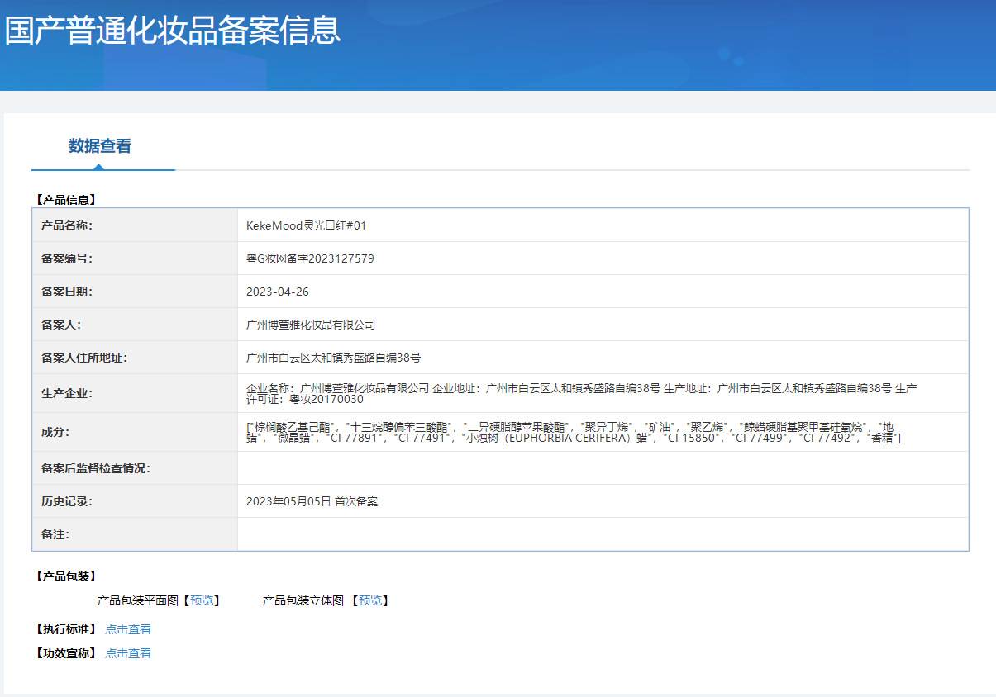Select product name KekeMood灵光口红#01

[306, 225]
